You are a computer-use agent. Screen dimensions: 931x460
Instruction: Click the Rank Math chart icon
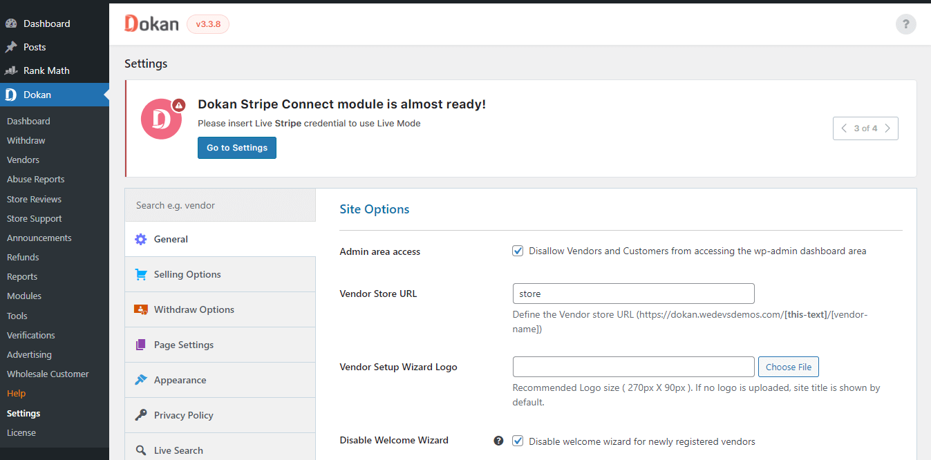point(11,70)
